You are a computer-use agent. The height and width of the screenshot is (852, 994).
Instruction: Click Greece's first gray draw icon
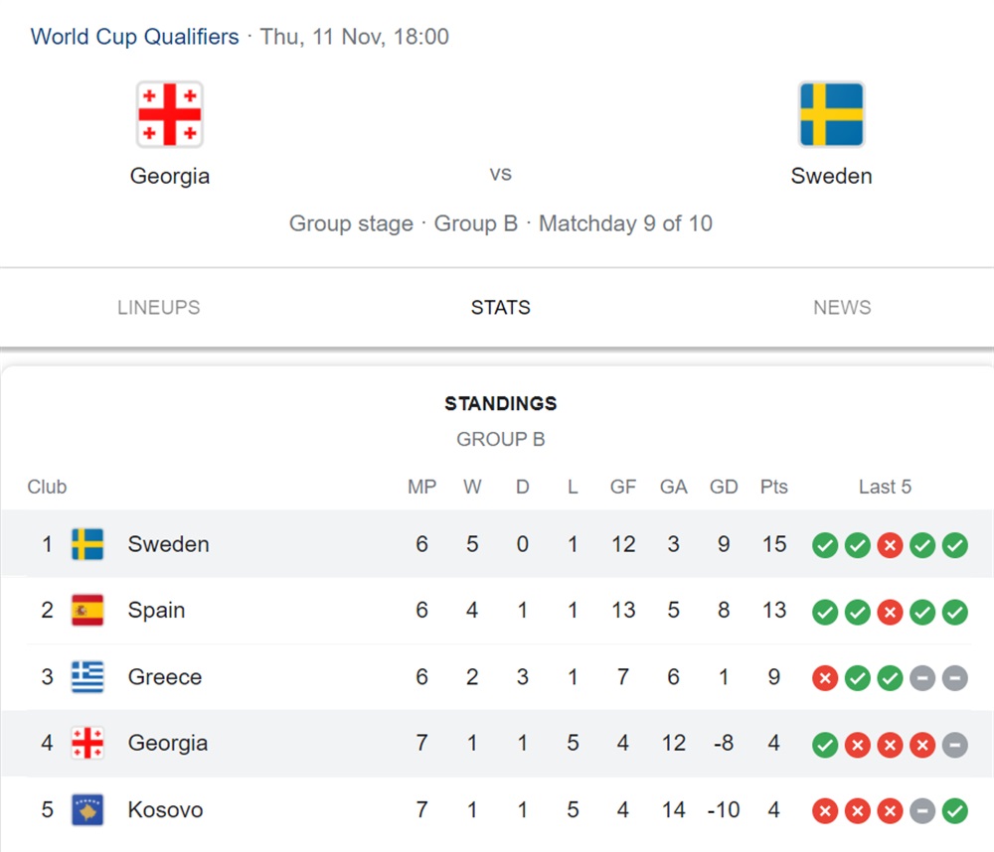922,678
